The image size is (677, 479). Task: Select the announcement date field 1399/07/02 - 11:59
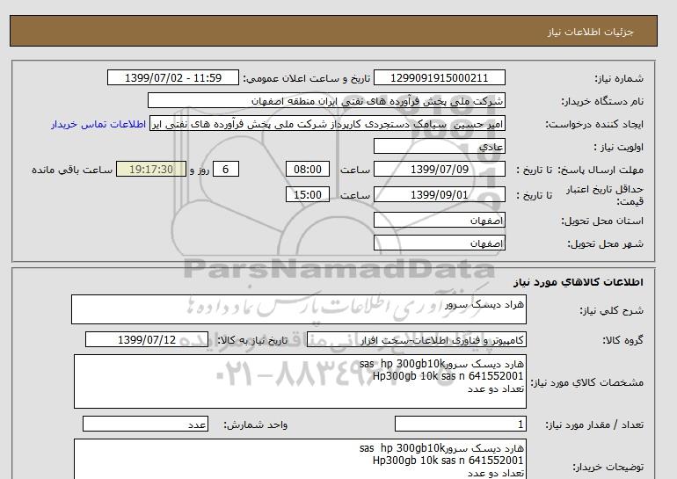click(173, 77)
